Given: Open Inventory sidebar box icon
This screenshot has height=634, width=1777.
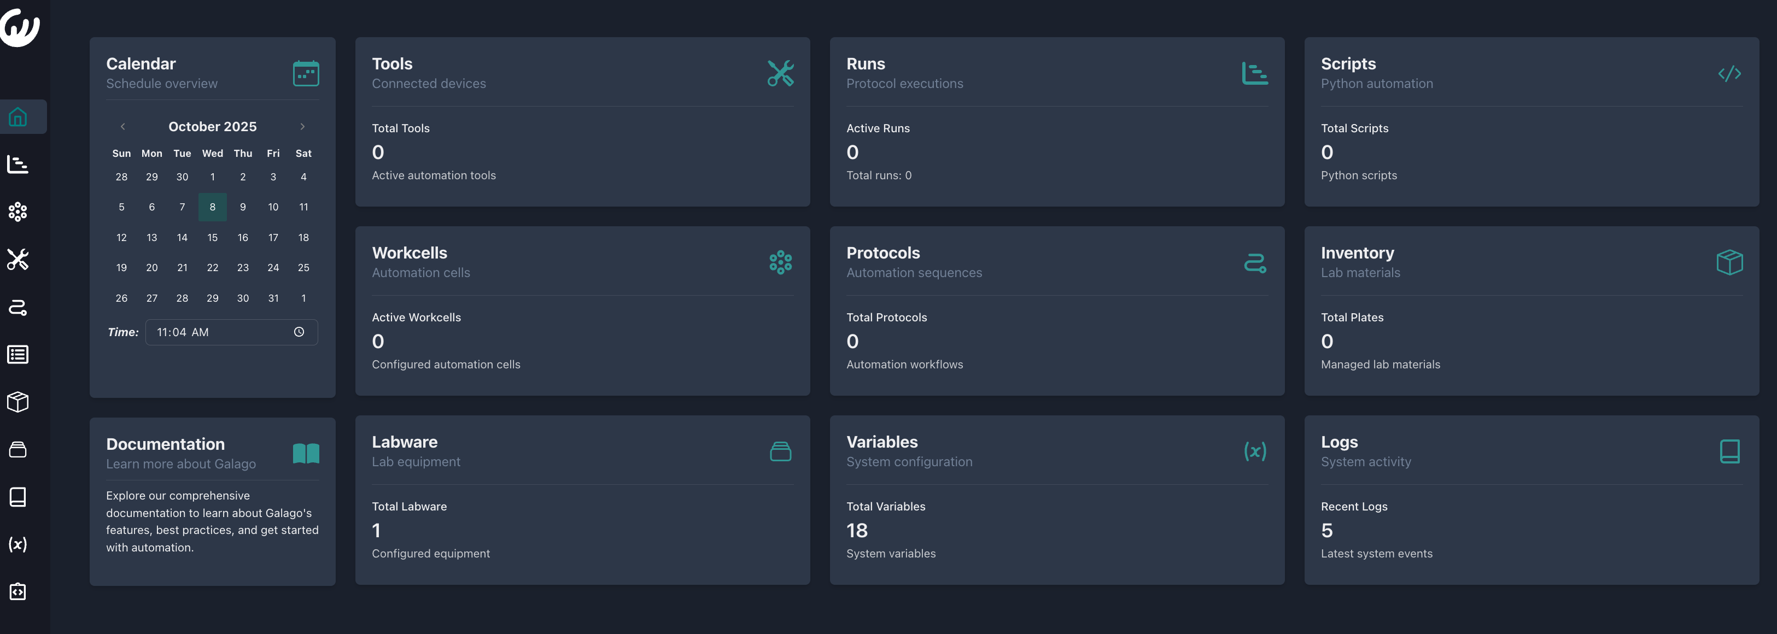Looking at the screenshot, I should 18,402.
